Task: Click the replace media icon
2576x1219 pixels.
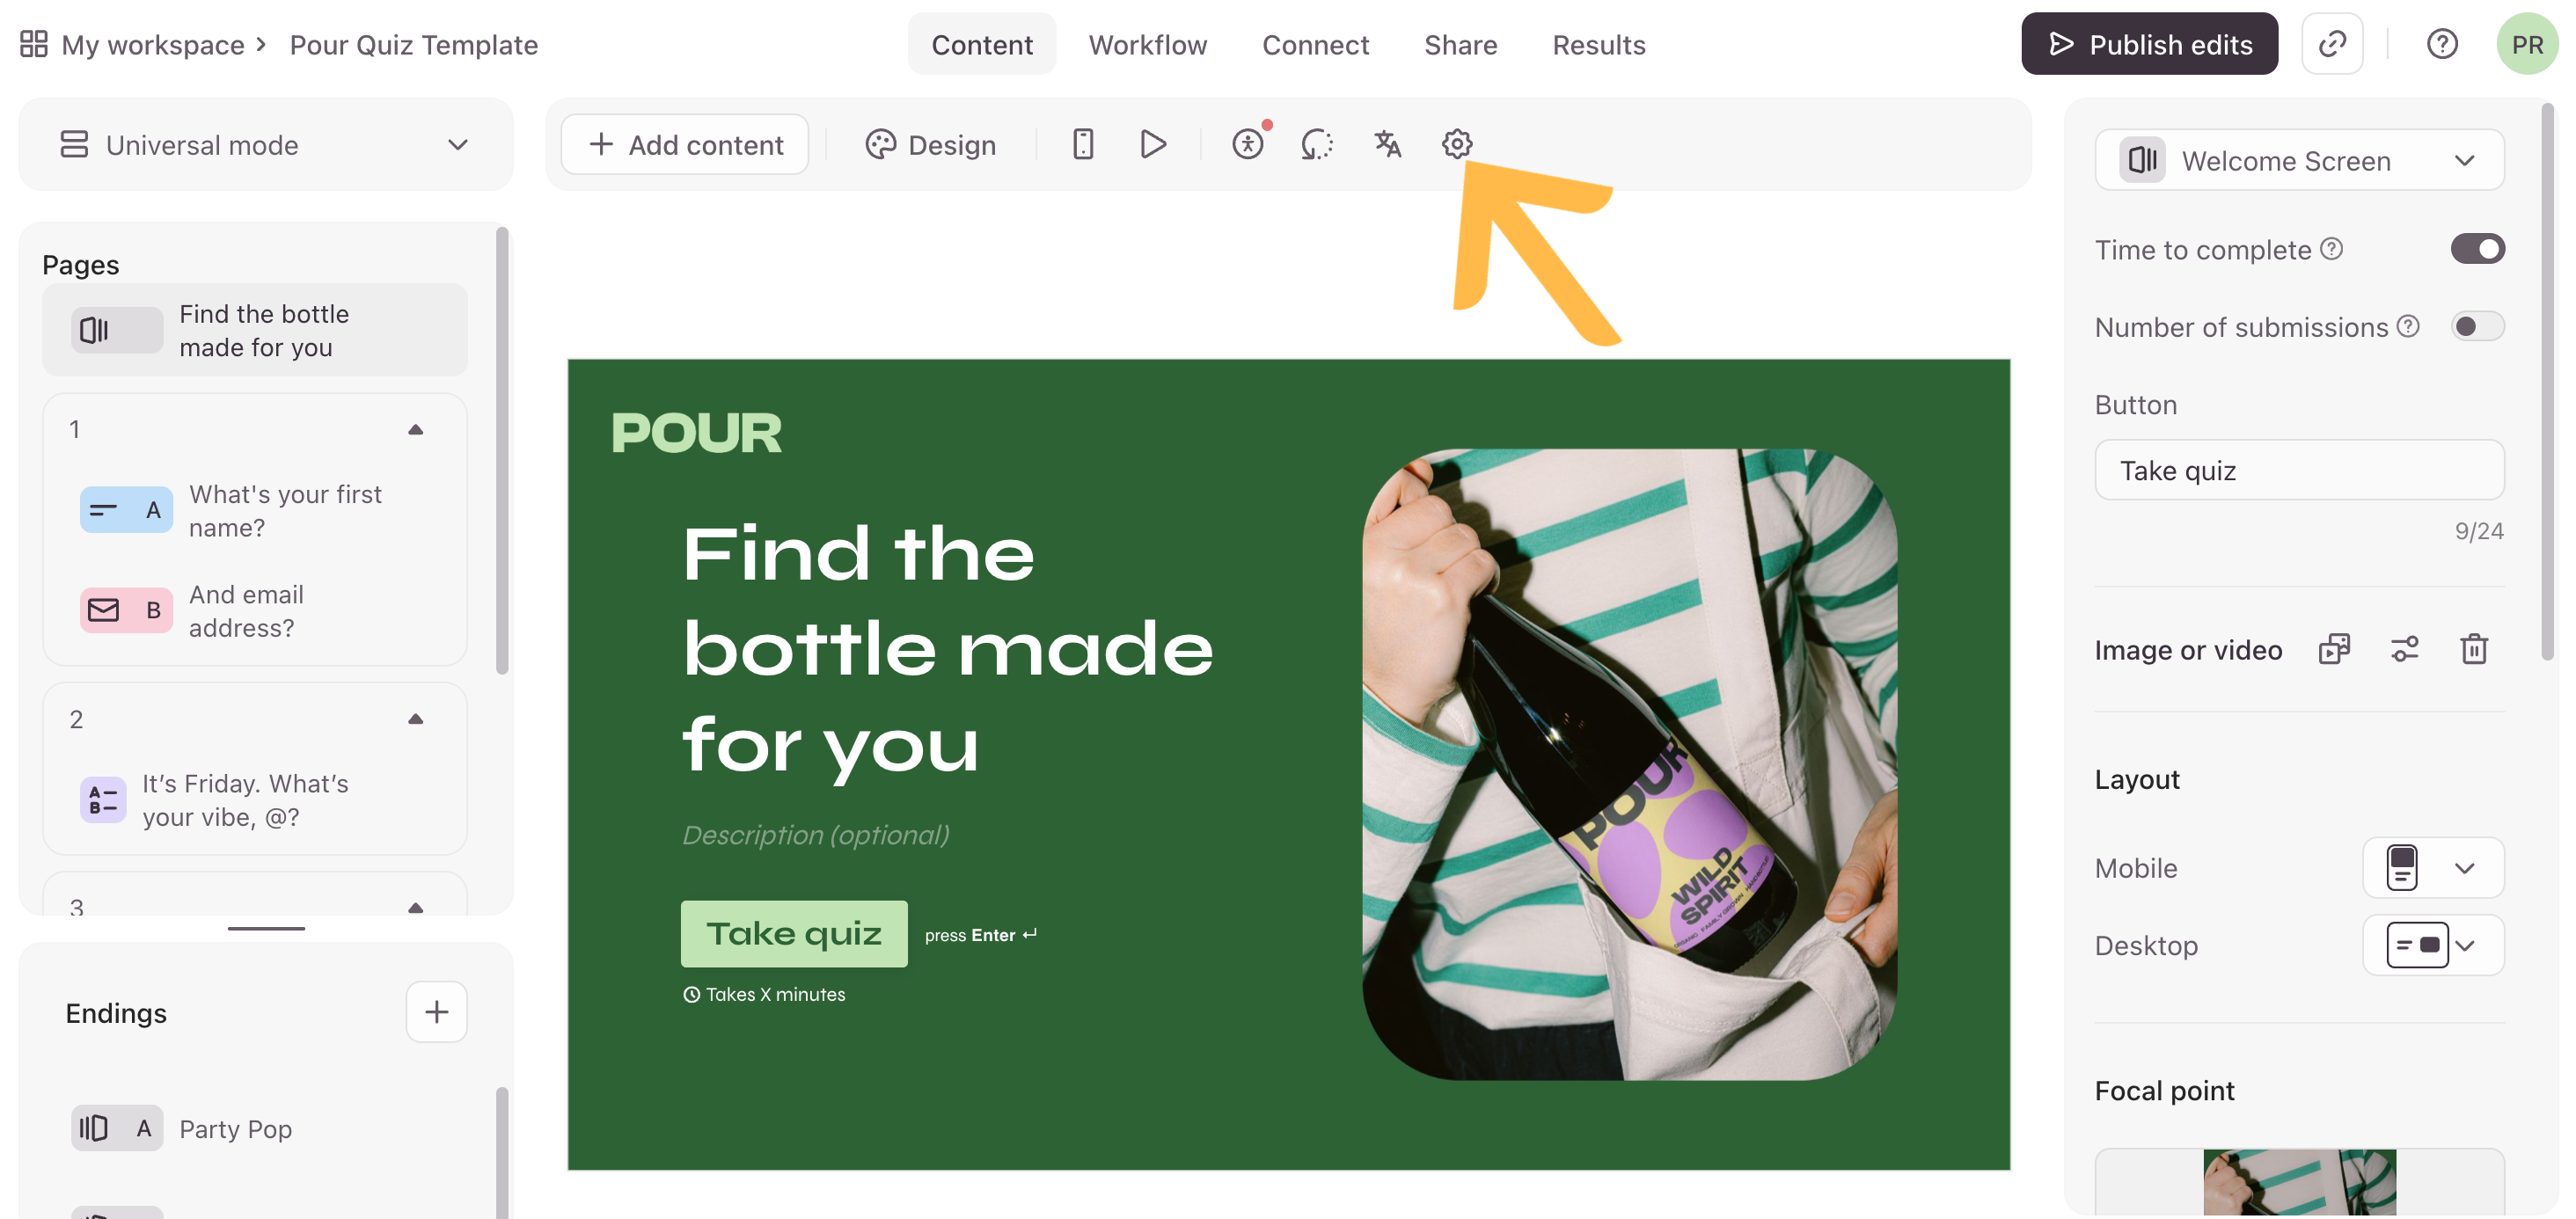Action: pos(2334,649)
